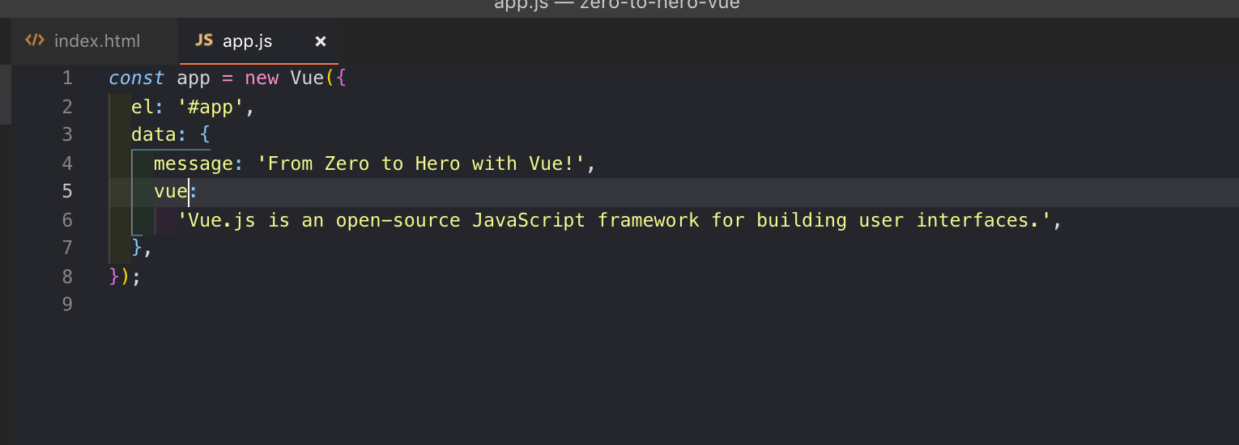Click line number 8 in the gutter

click(67, 276)
